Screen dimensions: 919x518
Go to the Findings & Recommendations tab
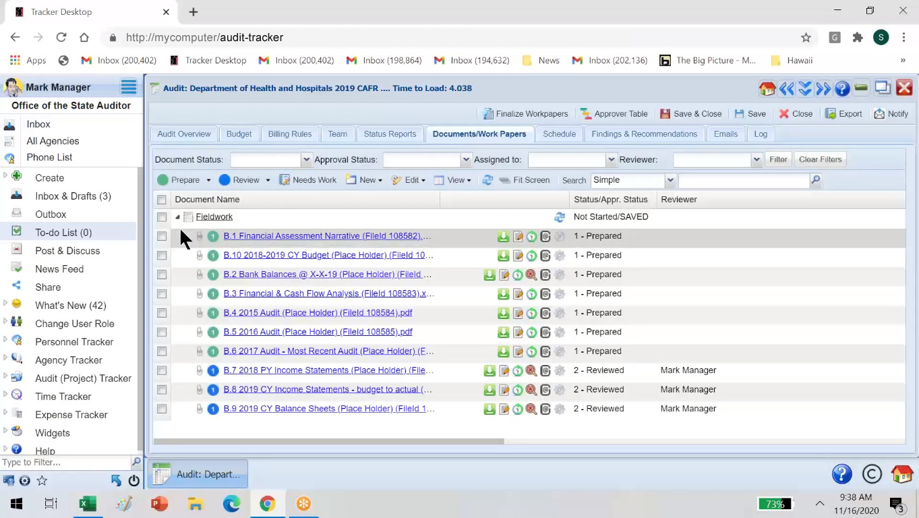pos(644,134)
